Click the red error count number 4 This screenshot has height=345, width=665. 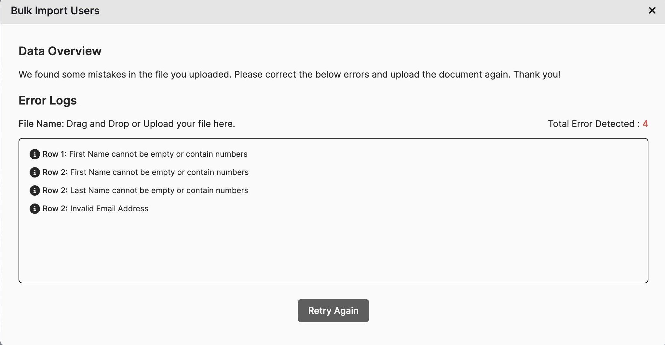[x=645, y=124]
